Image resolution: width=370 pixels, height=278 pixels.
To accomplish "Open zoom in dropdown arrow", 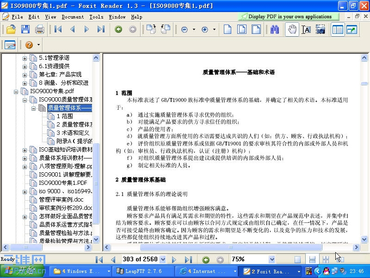I will (x=214, y=30).
